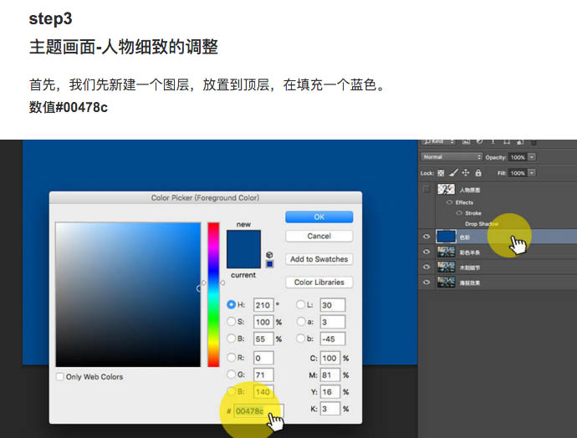Hide the 彩色半调 layer eye icon

coord(426,252)
